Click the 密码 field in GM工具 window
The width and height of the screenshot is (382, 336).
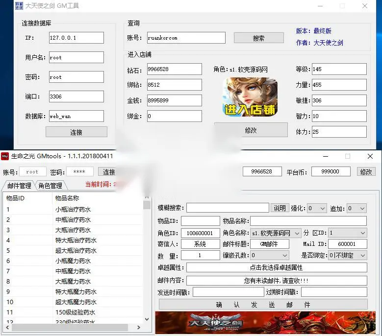(x=76, y=77)
